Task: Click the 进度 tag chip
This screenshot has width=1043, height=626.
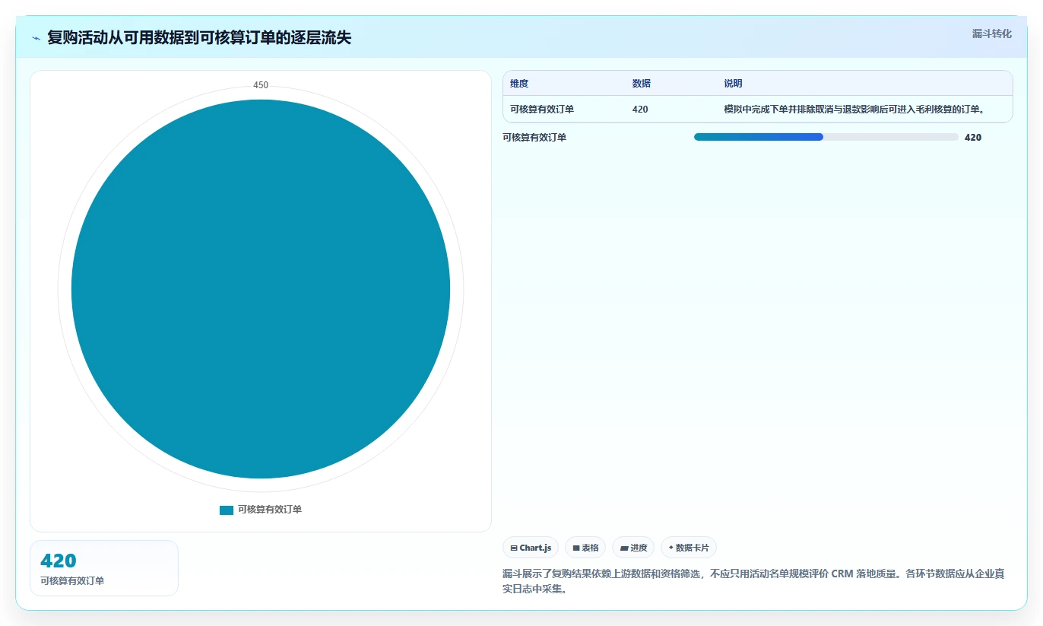Action: 633,548
